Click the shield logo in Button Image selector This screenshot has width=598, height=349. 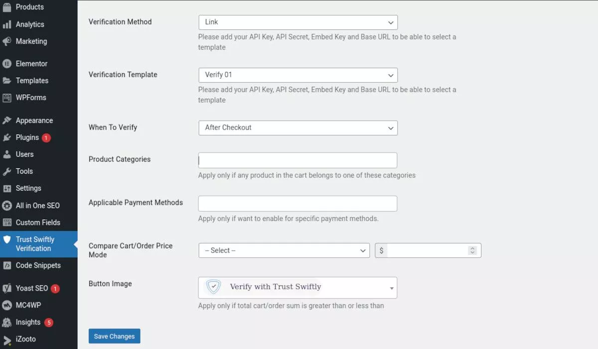(213, 287)
